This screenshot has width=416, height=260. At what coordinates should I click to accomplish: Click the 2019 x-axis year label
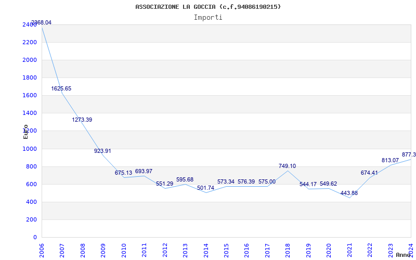[308, 250]
